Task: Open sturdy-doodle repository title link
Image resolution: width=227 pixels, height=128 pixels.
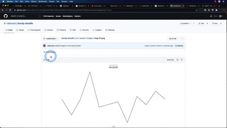Action: [25, 23]
